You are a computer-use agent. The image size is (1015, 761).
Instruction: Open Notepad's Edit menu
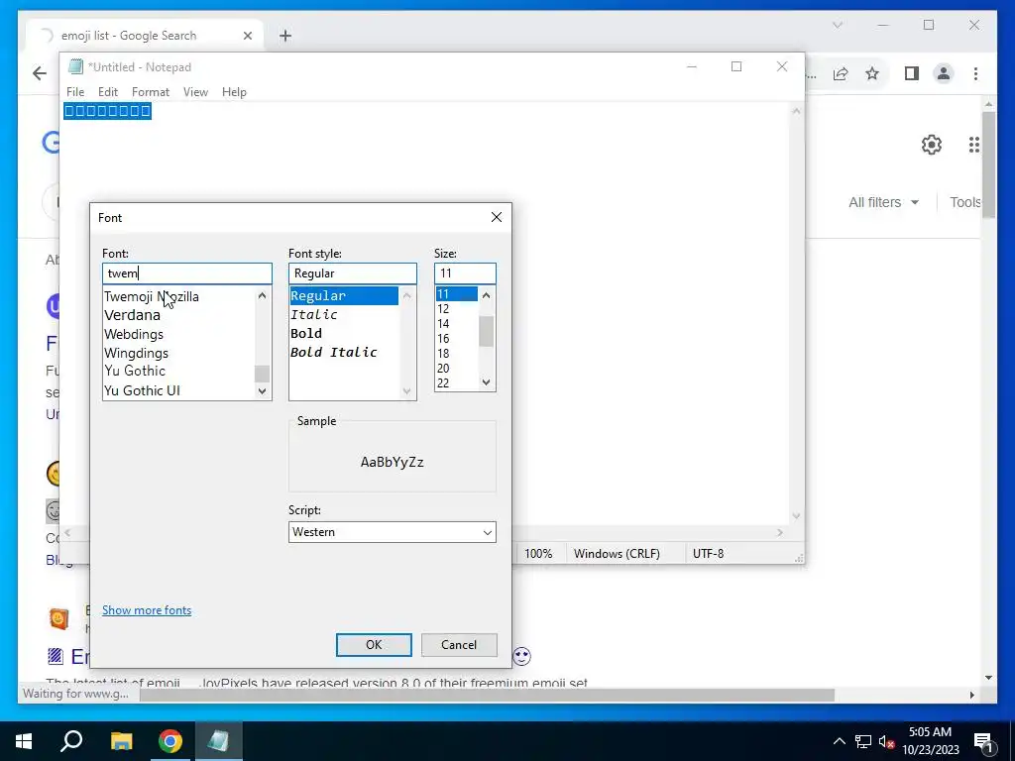107,92
